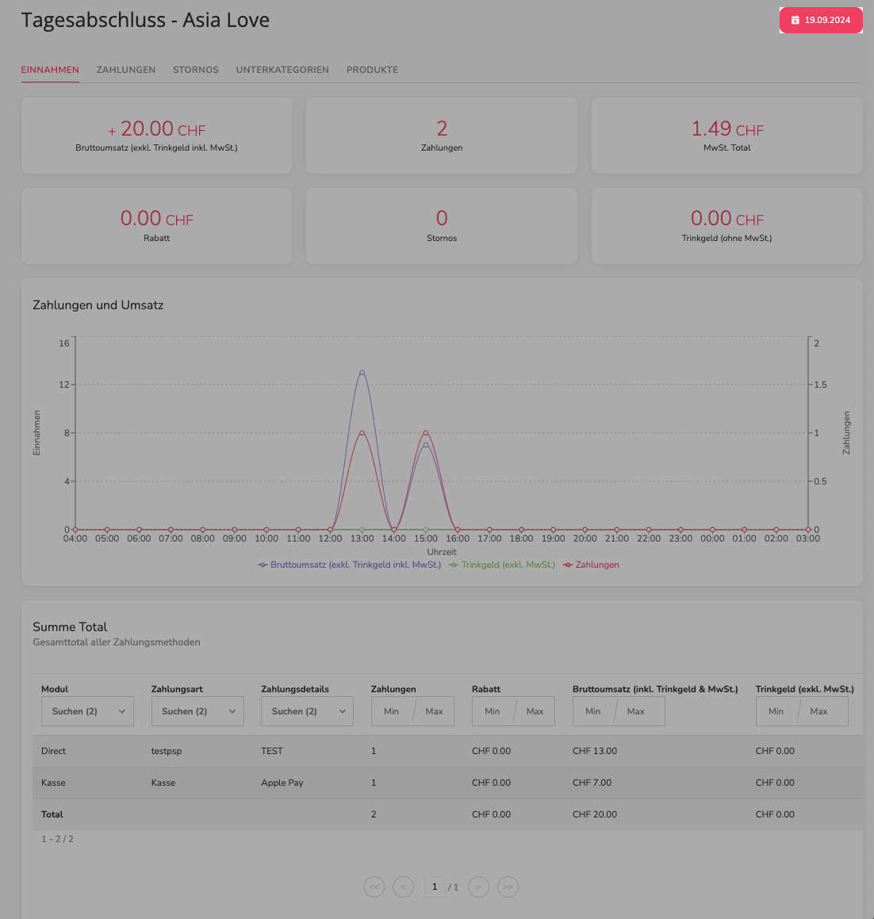Click the Zahlungen Min filter field
This screenshot has height=919, width=874.
click(x=392, y=711)
